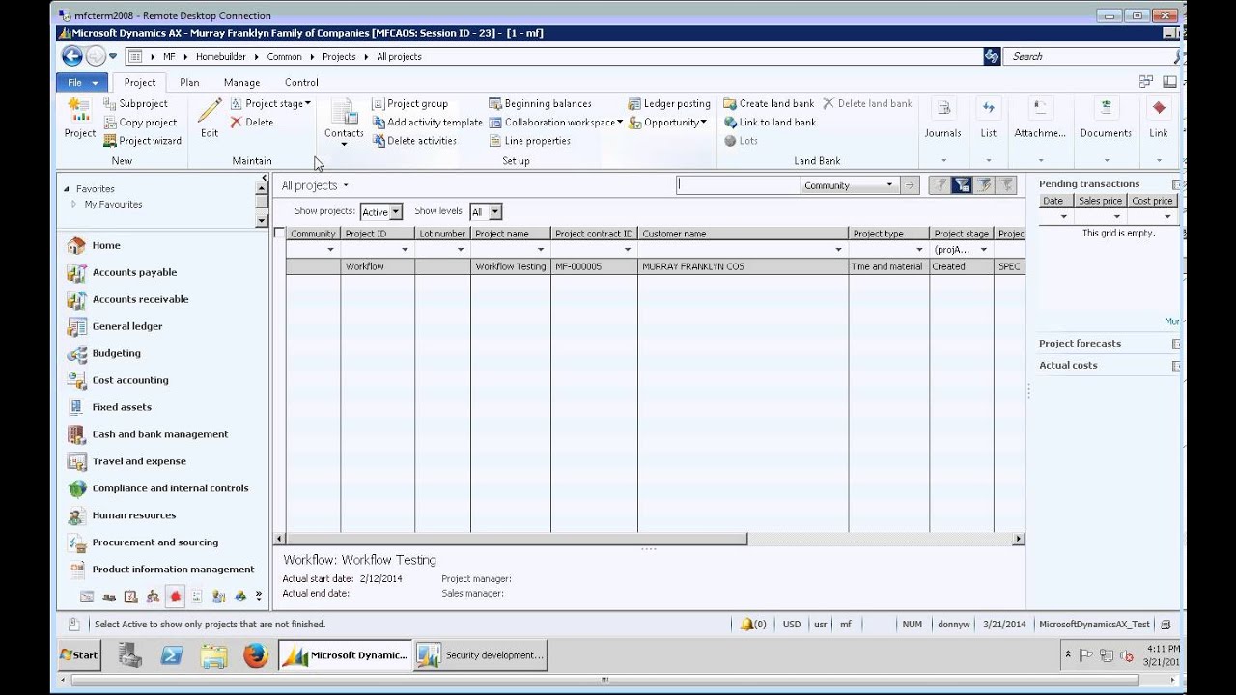Open Ledger posting setup
This screenshot has height=695, width=1236.
[669, 103]
